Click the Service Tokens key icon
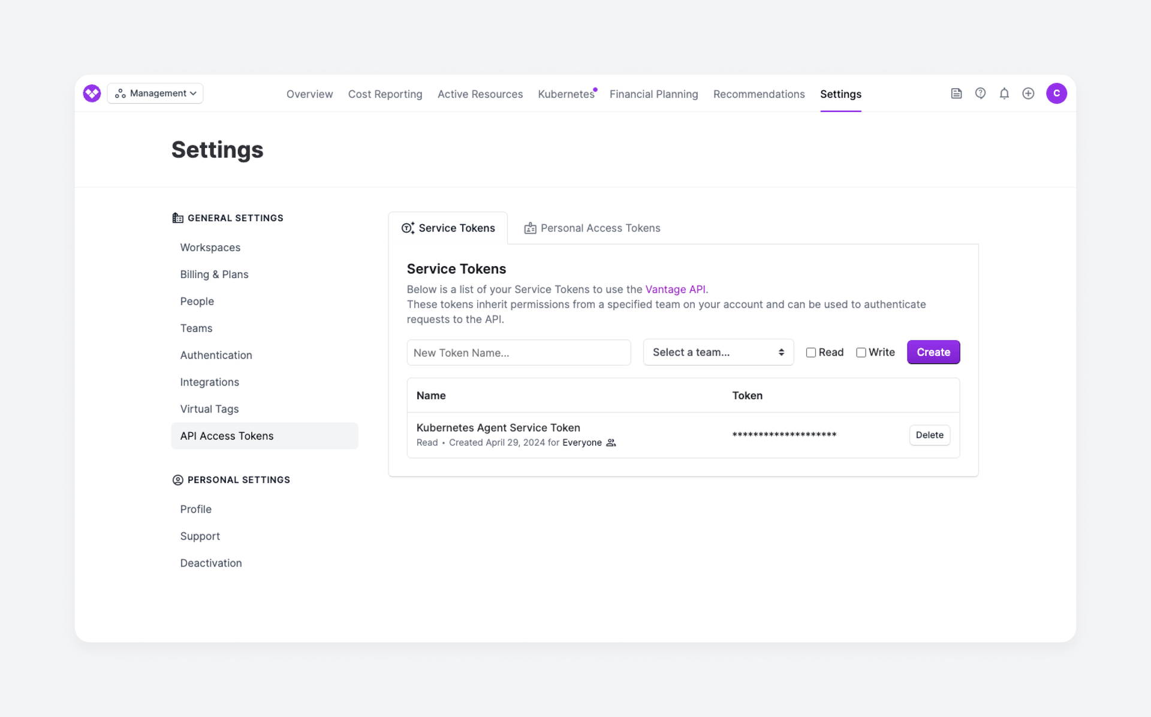Image resolution: width=1151 pixels, height=717 pixels. 408,228
